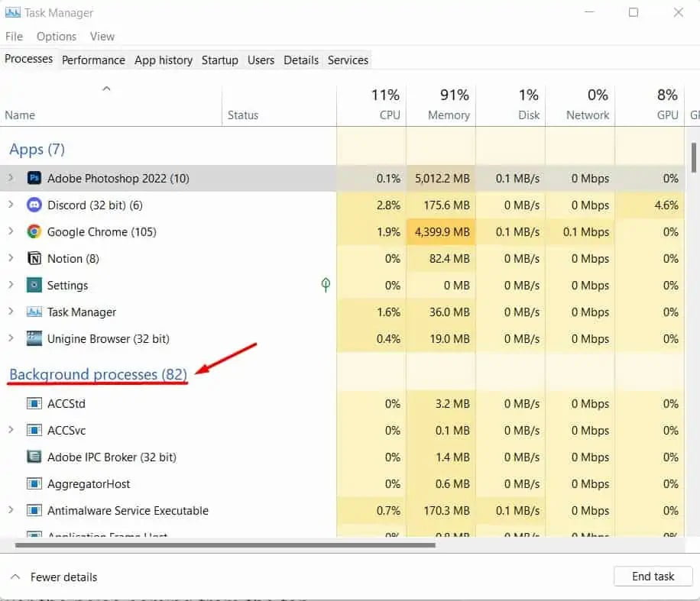Sort processes by GPU column

pyautogui.click(x=650, y=105)
